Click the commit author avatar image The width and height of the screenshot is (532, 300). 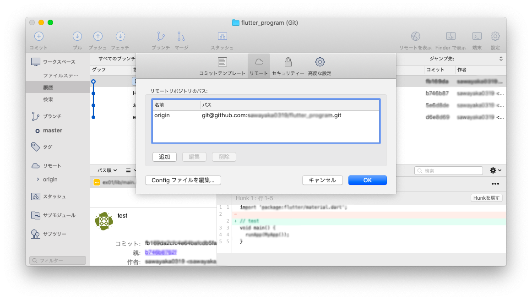click(x=104, y=221)
